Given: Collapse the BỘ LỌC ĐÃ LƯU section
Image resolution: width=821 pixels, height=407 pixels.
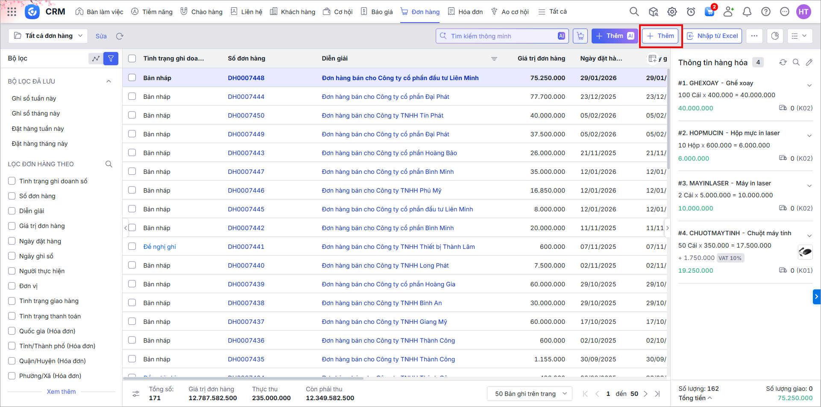Looking at the screenshot, I should [108, 81].
